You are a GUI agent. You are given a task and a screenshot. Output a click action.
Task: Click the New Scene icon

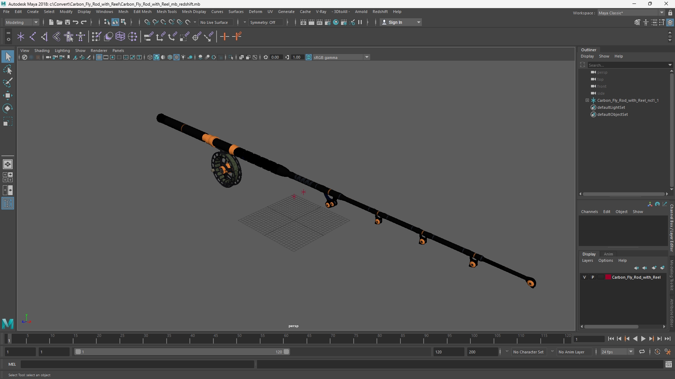(x=51, y=22)
